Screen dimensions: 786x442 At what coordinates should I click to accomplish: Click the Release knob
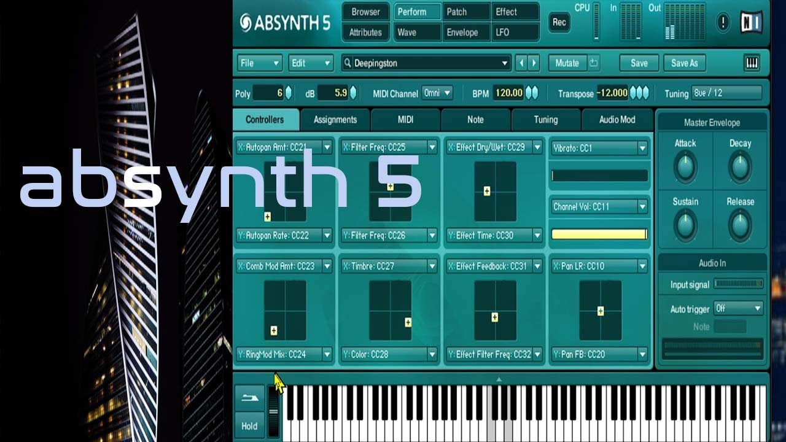pyautogui.click(x=740, y=225)
